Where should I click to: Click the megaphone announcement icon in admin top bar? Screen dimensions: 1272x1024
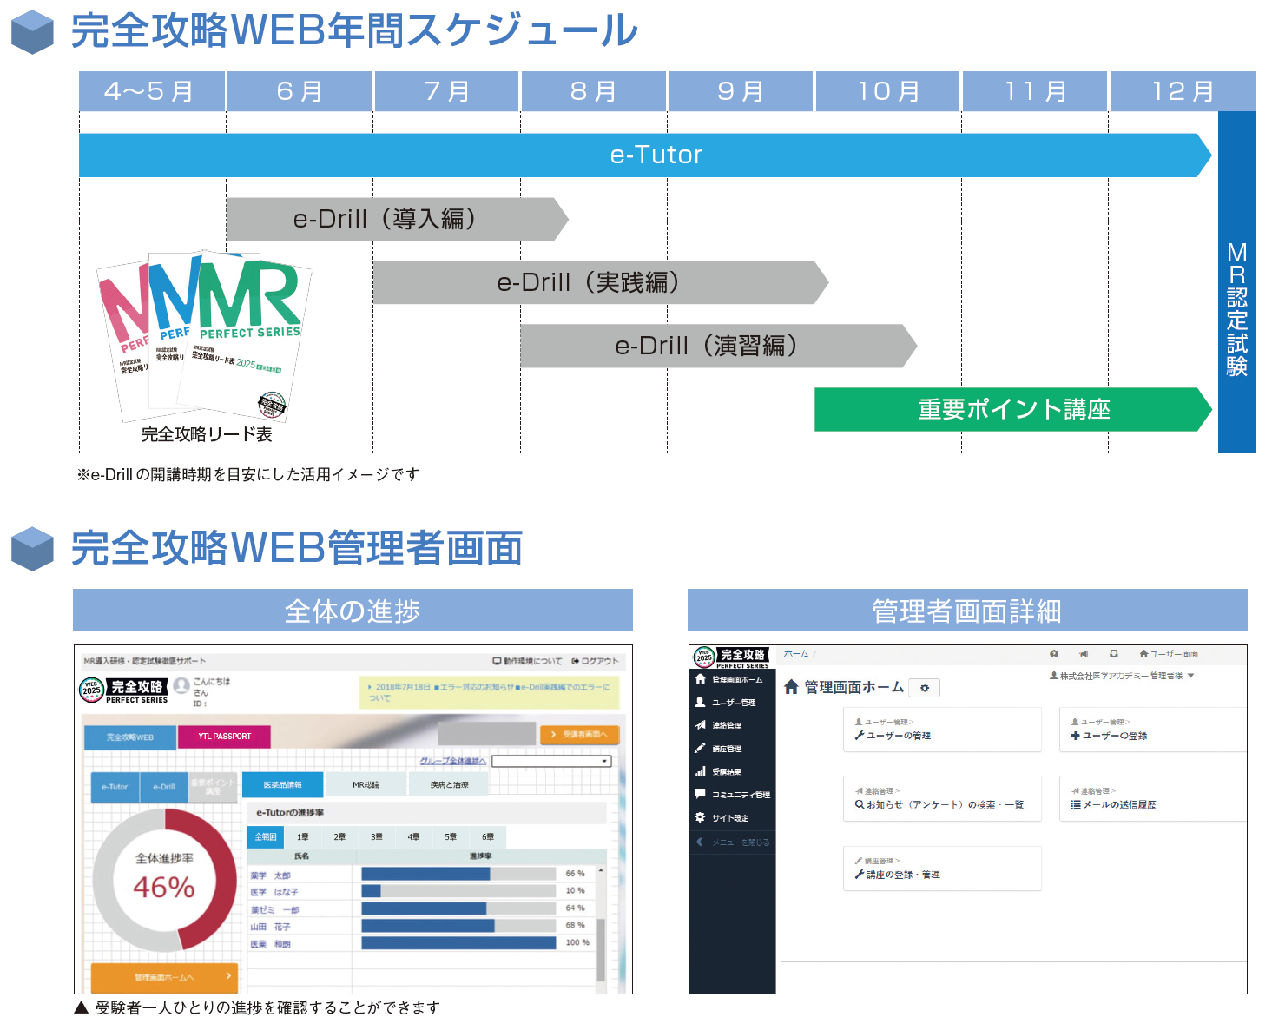pyautogui.click(x=1084, y=654)
